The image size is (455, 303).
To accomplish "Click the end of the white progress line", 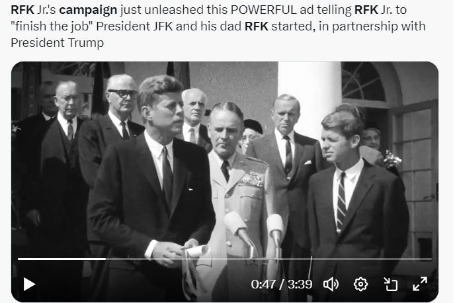I will (x=106, y=259).
